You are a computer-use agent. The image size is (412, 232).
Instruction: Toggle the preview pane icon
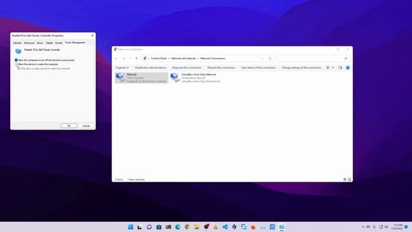340,68
